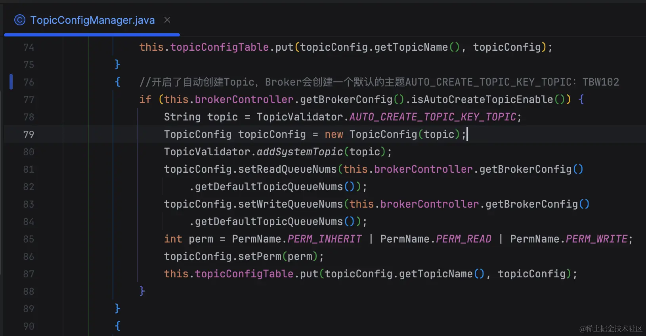Click the closing brace on line 75
This screenshot has height=336, width=646.
(117, 65)
